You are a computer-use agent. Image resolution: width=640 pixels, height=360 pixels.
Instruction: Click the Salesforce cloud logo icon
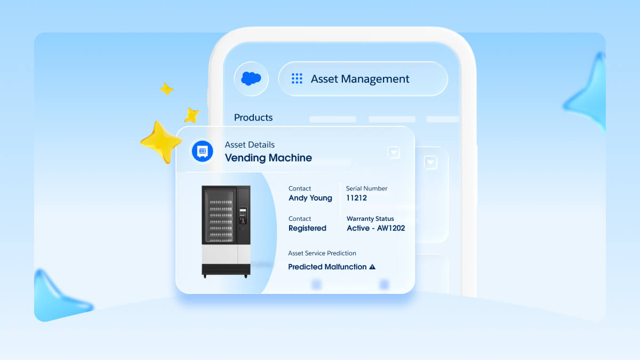pyautogui.click(x=251, y=78)
